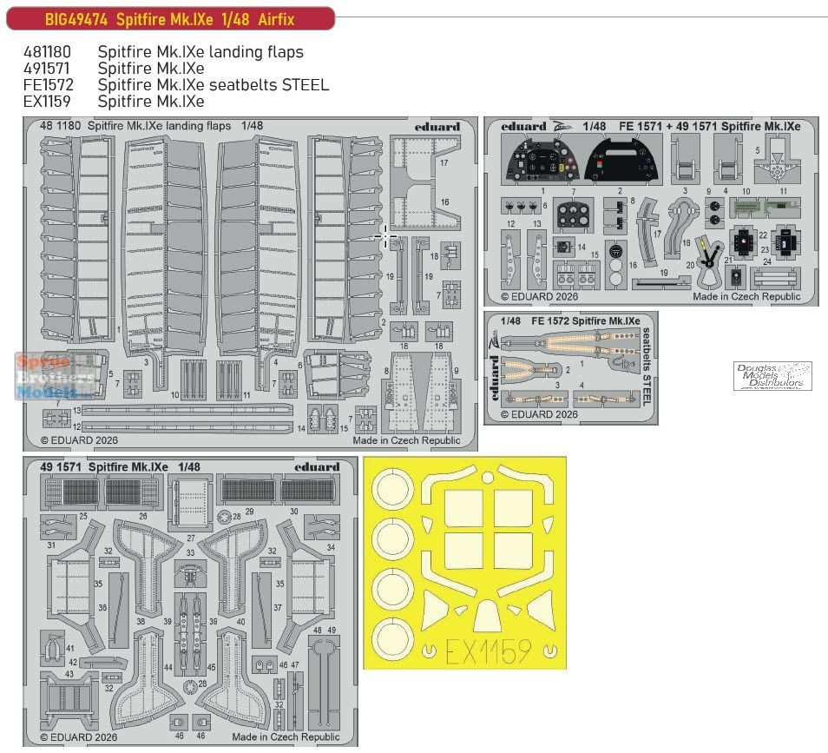Click the small round part 28 near part 29

click(x=225, y=516)
